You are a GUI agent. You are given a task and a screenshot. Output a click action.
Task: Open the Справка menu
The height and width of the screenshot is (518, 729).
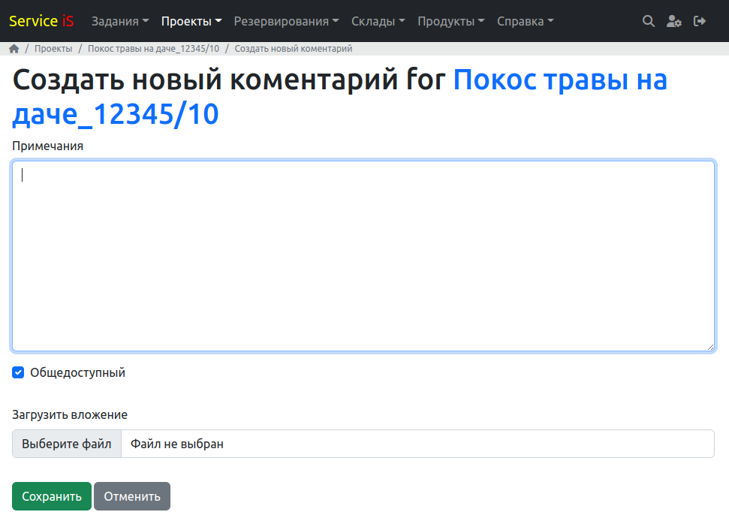[526, 21]
